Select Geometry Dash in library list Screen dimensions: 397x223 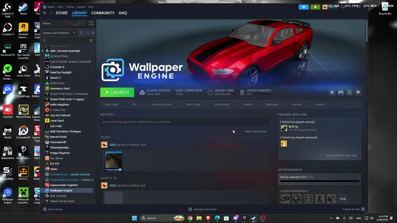60,88
